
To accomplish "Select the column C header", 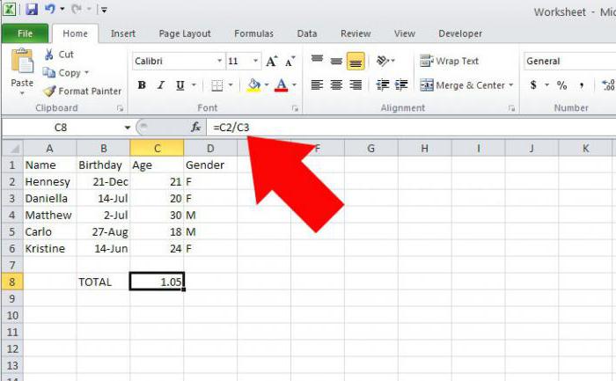I will pyautogui.click(x=158, y=149).
